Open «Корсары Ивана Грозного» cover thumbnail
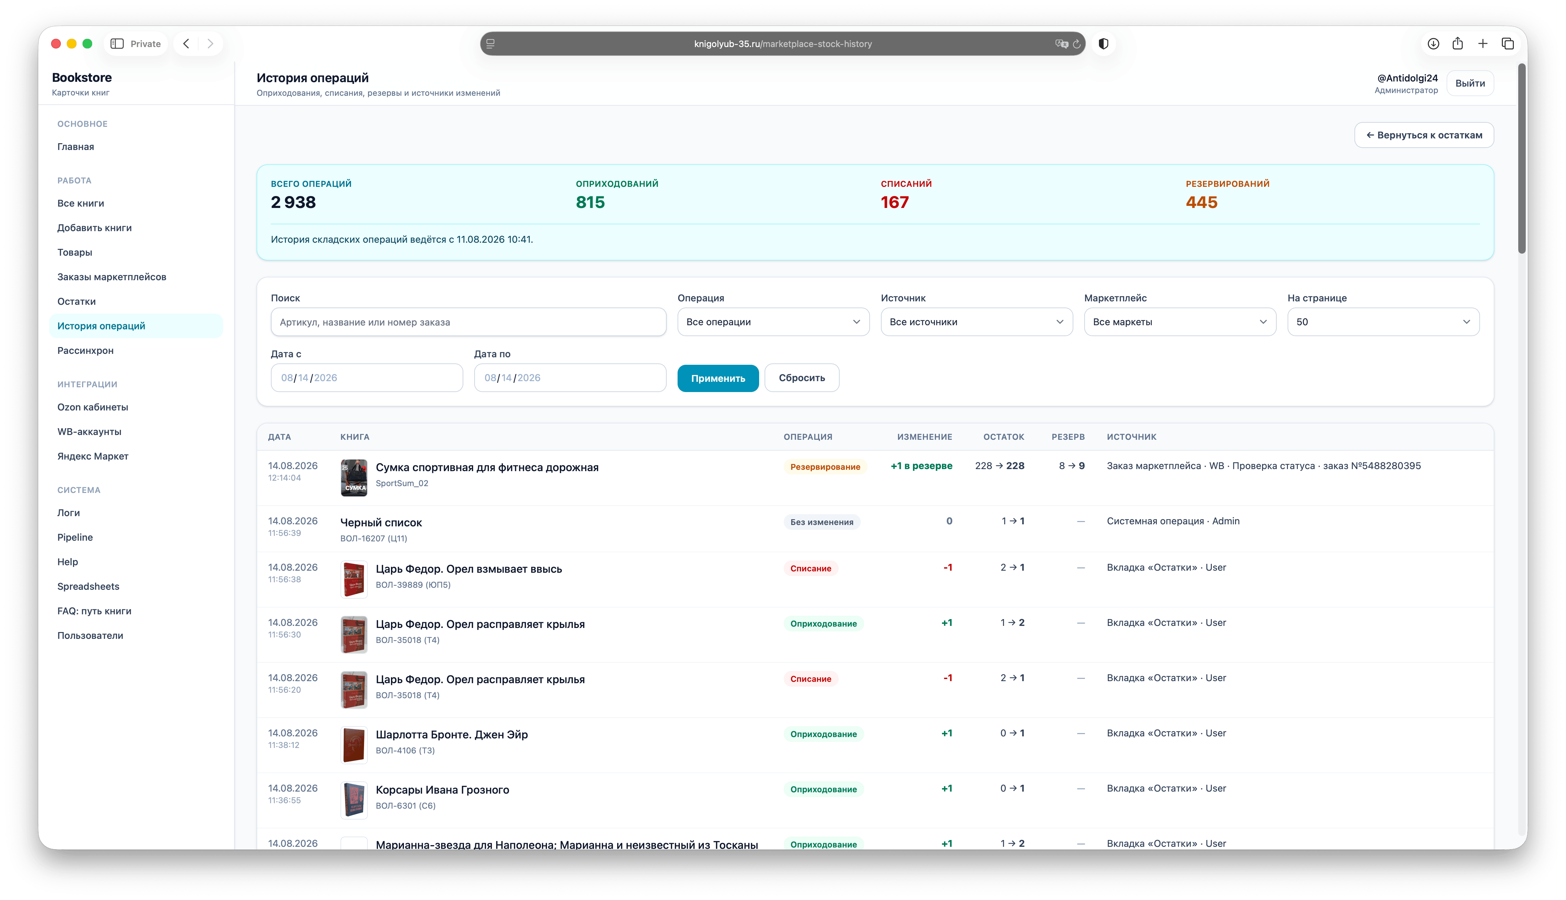Viewport: 1566px width, 900px height. (x=354, y=800)
